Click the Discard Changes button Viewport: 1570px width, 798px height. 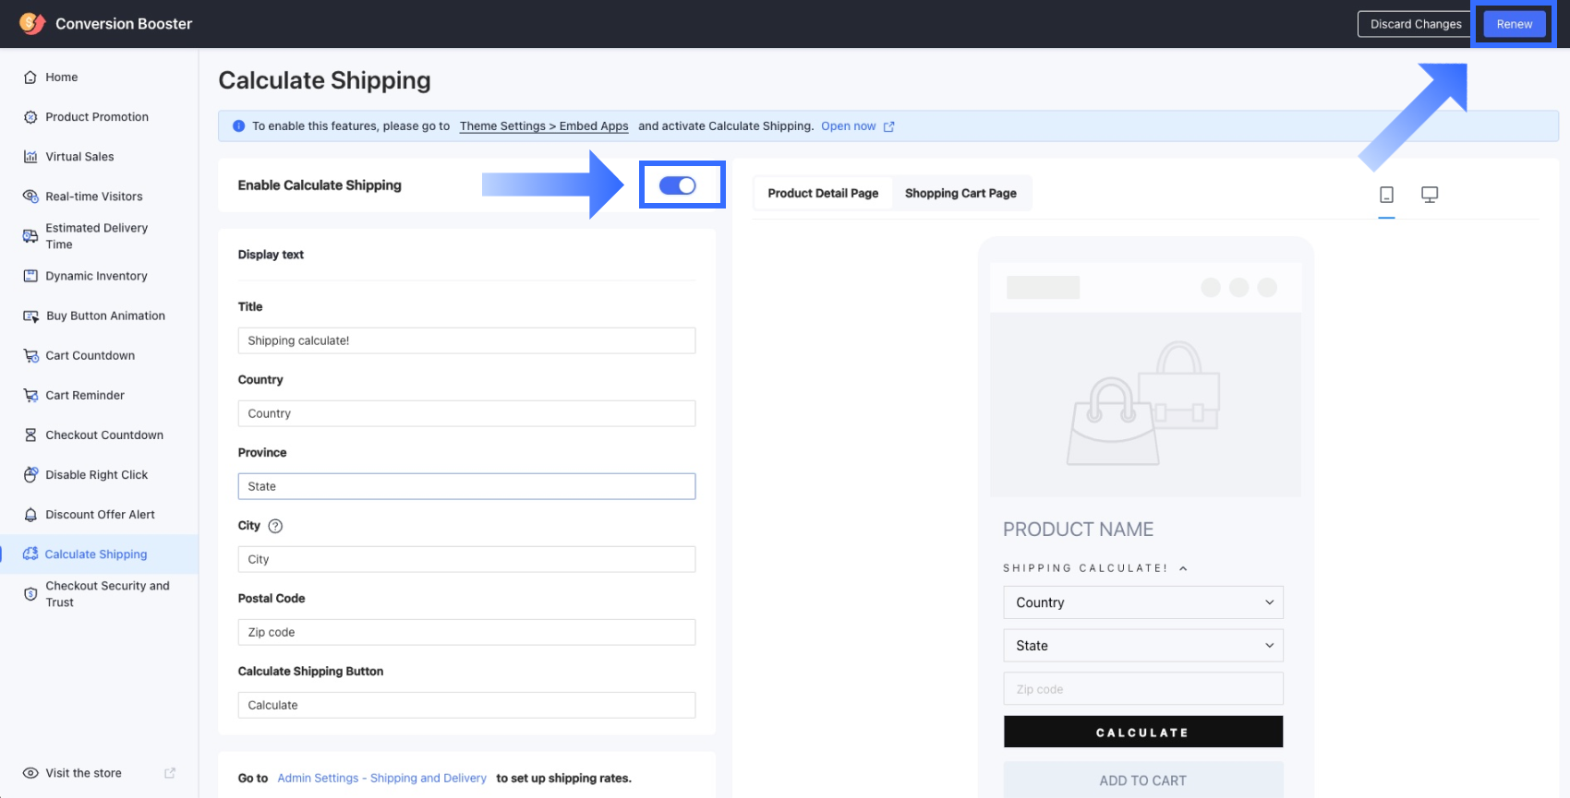pyautogui.click(x=1415, y=24)
